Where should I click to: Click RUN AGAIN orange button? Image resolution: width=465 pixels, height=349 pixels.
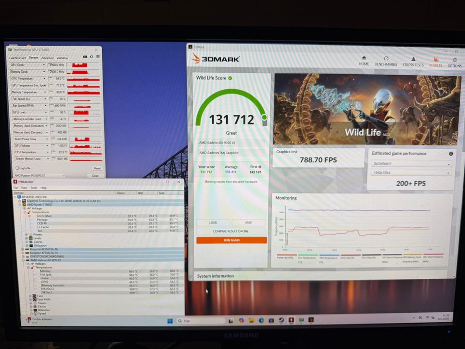232,240
